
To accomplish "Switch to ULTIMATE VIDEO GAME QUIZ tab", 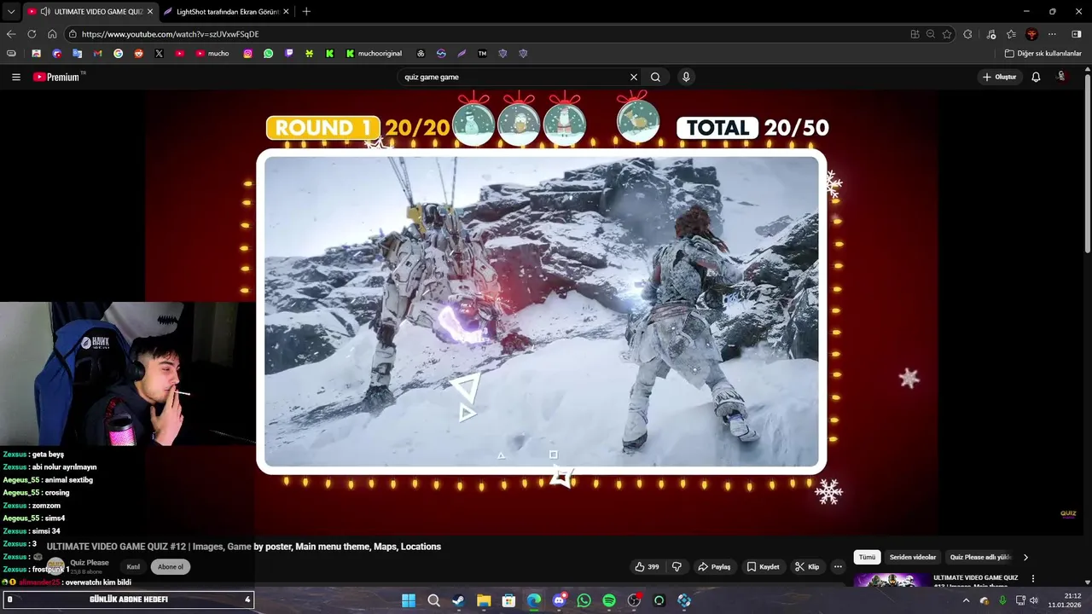I will click(90, 11).
